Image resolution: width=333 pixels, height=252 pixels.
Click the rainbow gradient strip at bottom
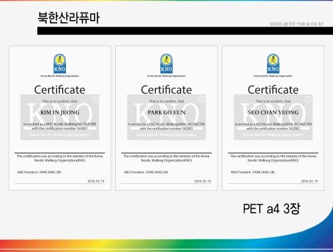click(166, 245)
